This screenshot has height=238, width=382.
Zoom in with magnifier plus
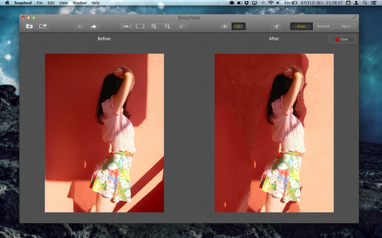(154, 26)
